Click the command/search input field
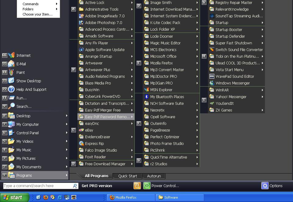 pos(38,186)
